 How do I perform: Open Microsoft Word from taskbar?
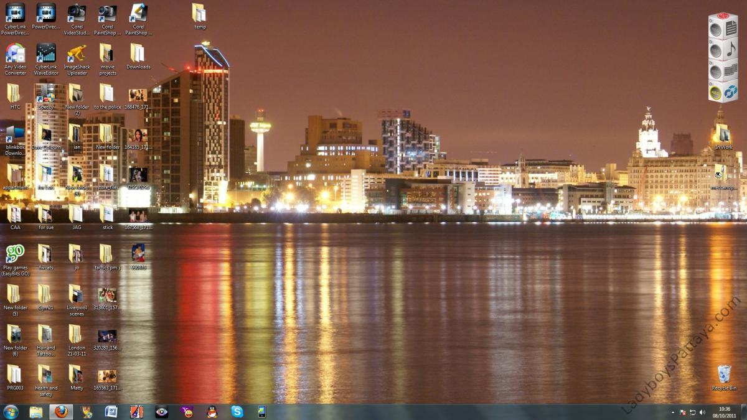pos(111,412)
